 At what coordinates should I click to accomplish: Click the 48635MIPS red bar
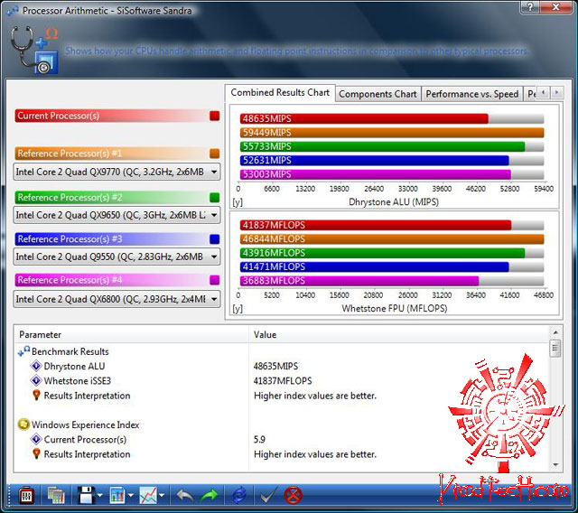(x=364, y=118)
